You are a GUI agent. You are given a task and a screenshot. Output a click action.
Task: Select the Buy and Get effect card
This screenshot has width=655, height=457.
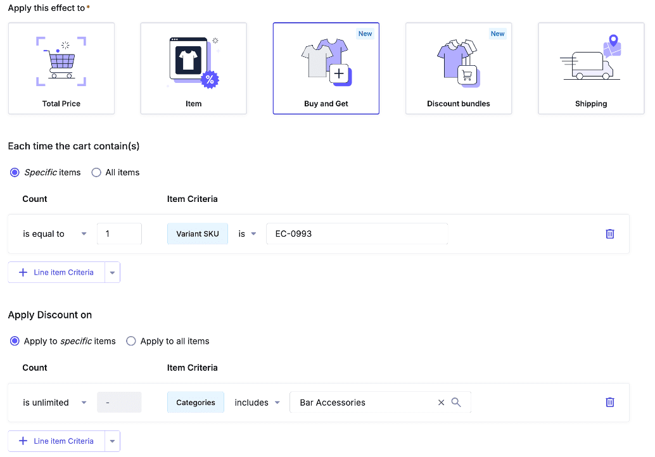pos(326,68)
